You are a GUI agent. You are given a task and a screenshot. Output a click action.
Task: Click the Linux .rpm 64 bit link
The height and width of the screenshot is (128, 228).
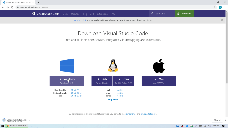click(x=120, y=93)
